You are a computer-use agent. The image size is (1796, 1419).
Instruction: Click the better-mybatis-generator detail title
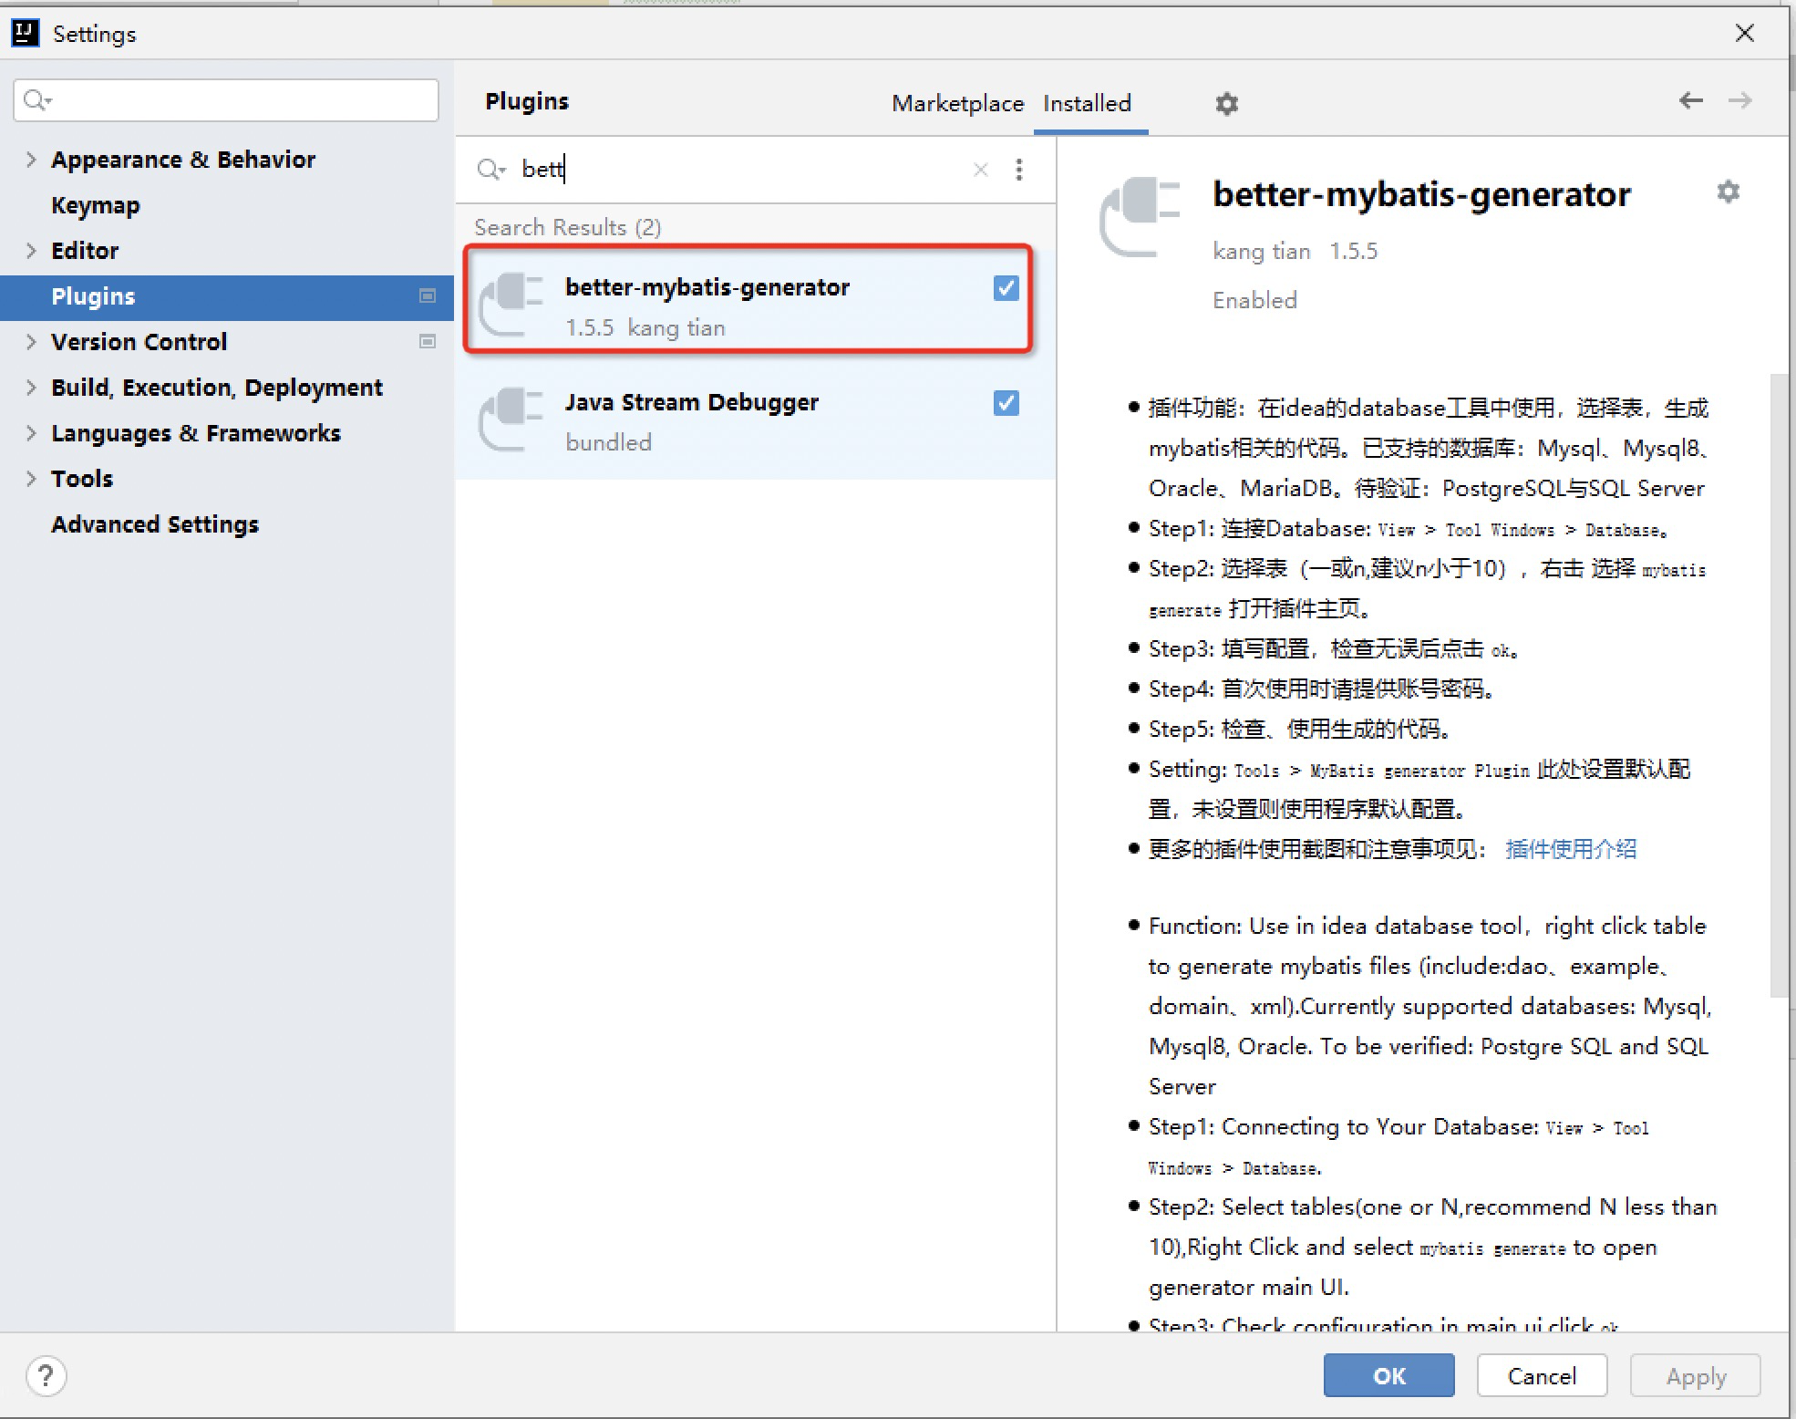click(1421, 194)
